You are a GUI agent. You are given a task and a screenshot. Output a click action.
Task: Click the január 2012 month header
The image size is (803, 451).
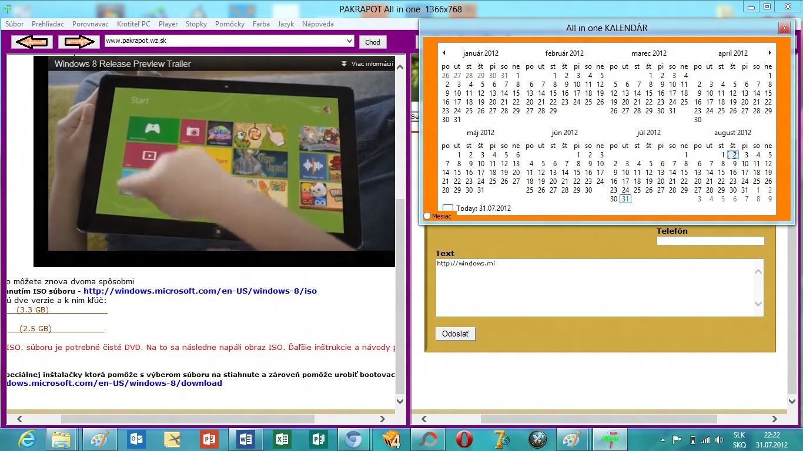[480, 53]
